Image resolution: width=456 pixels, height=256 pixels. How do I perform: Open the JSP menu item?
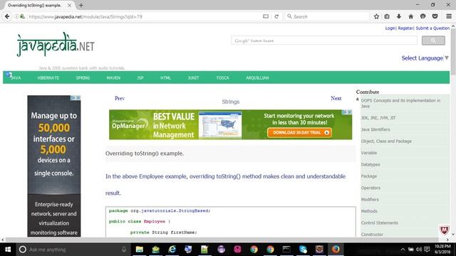click(x=140, y=78)
